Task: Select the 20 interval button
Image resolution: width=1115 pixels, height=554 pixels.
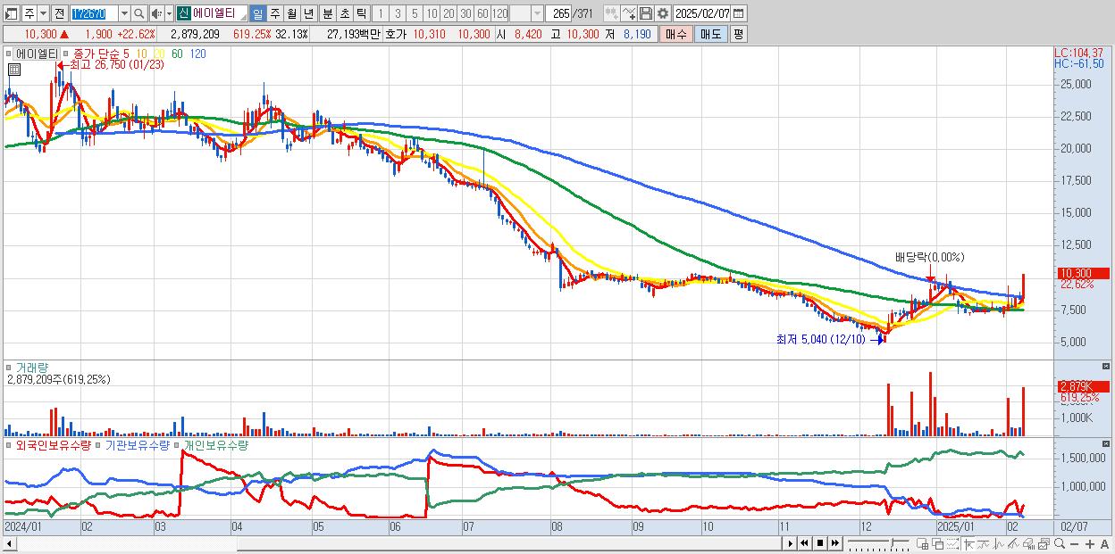Action: click(449, 13)
